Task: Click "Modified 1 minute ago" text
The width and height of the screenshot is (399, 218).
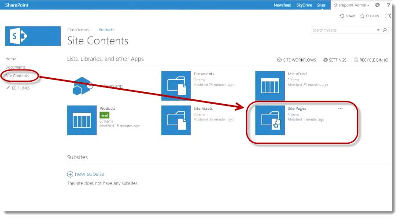Action: [306, 120]
